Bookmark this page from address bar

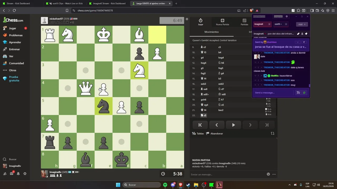(67, 10)
